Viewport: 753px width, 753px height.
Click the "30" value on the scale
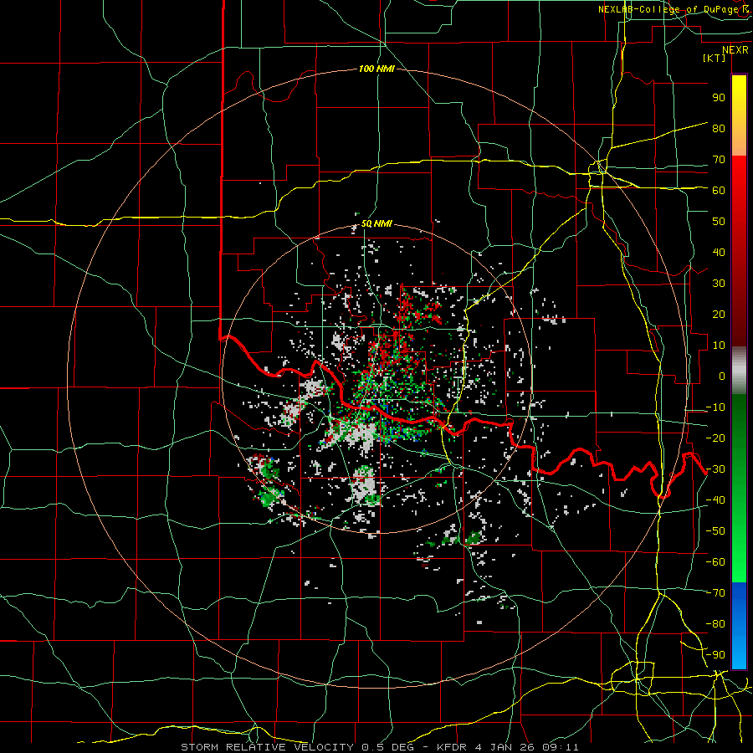coord(719,284)
